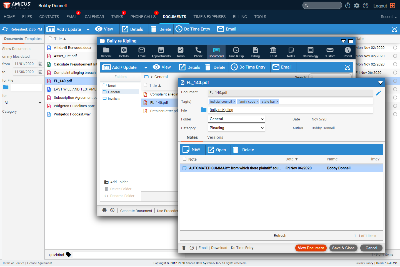
Task: Click the pencil edit icon for FL_140.pdf
Action: 378,93
